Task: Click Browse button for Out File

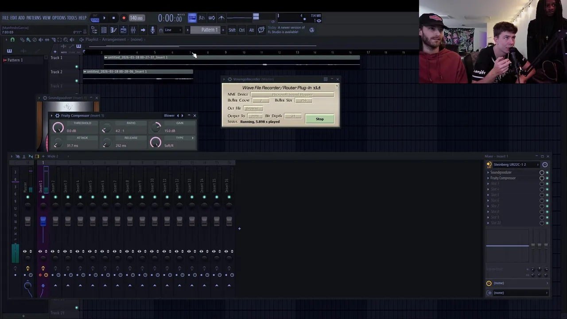Action: [253, 108]
